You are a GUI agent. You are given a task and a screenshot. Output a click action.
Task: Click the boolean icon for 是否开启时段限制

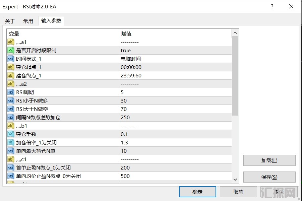click(11, 51)
